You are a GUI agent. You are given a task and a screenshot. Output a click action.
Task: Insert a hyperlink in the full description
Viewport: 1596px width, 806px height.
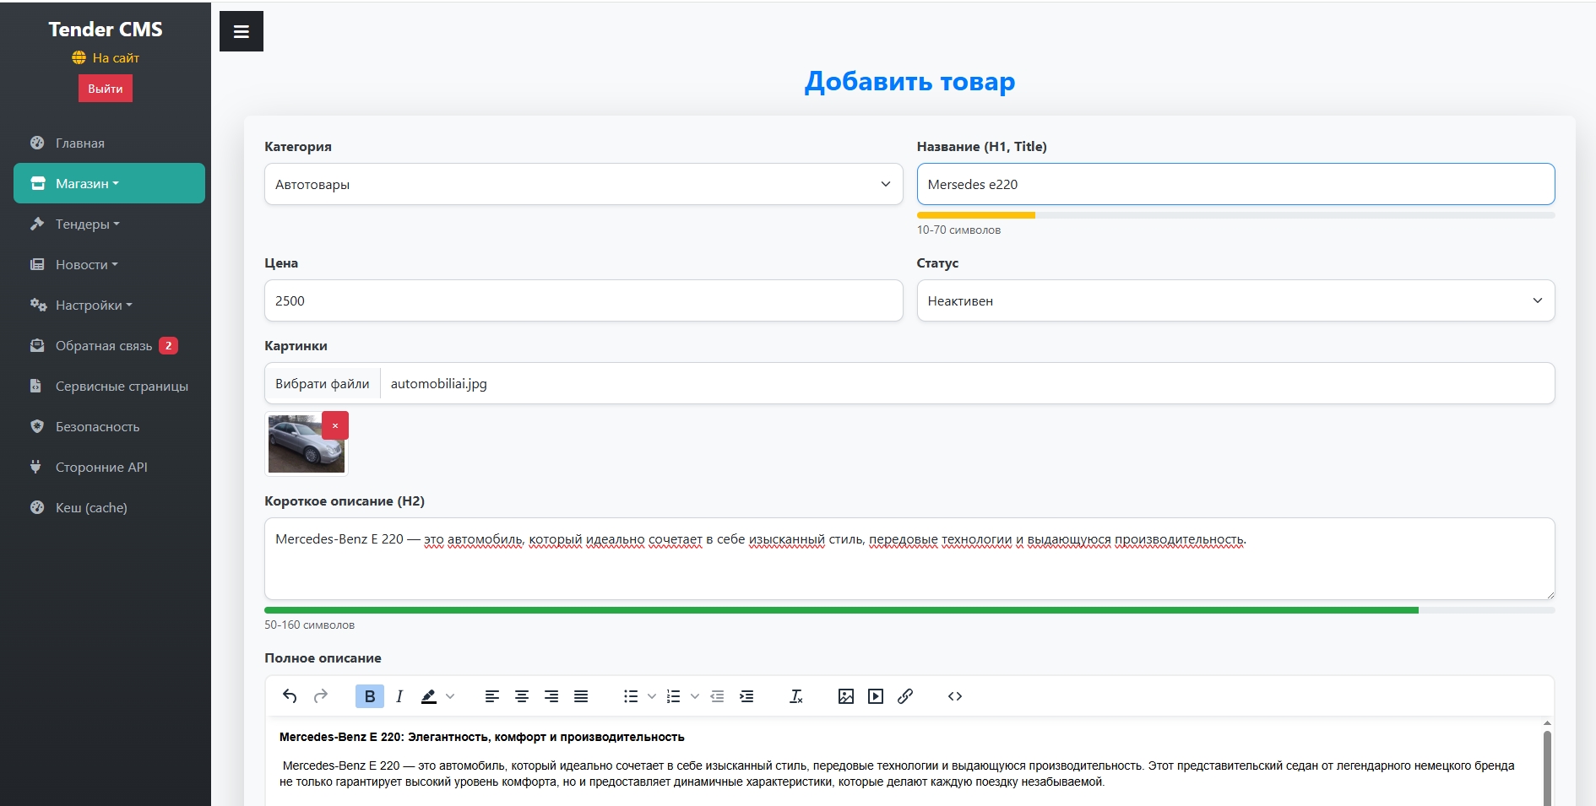[x=906, y=696]
